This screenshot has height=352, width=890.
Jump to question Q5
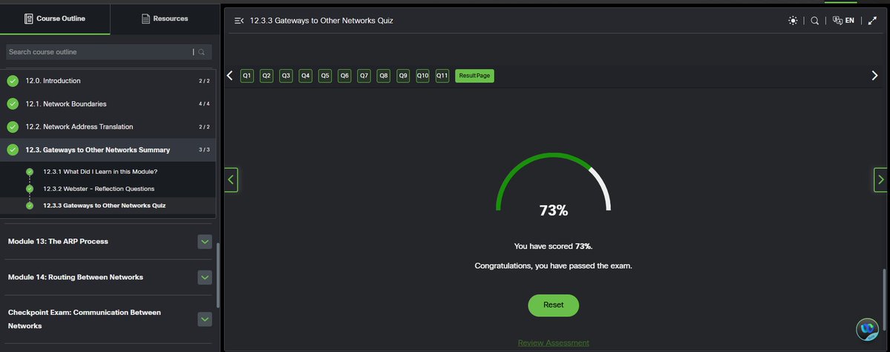click(x=324, y=76)
